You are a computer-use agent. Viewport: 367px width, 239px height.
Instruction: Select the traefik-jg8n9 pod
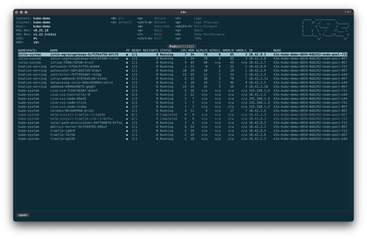click(x=183, y=131)
